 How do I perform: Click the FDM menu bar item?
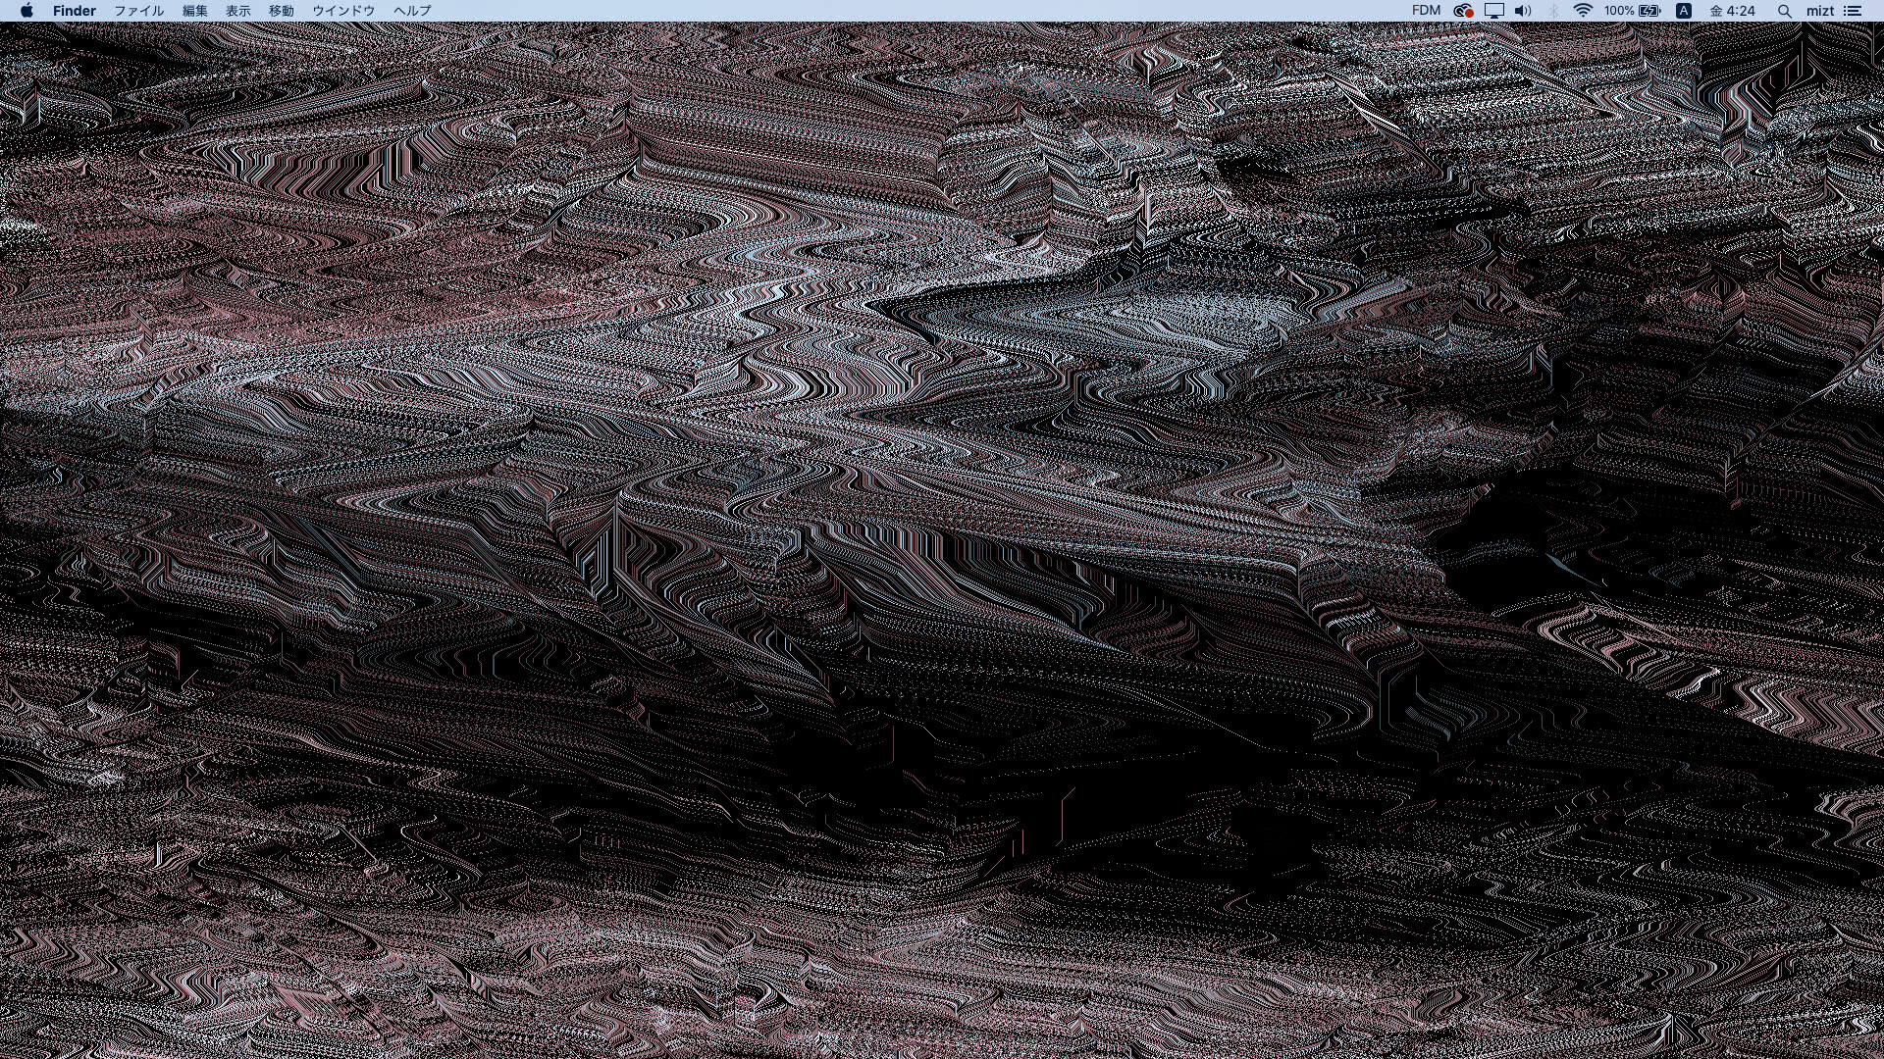1426,11
